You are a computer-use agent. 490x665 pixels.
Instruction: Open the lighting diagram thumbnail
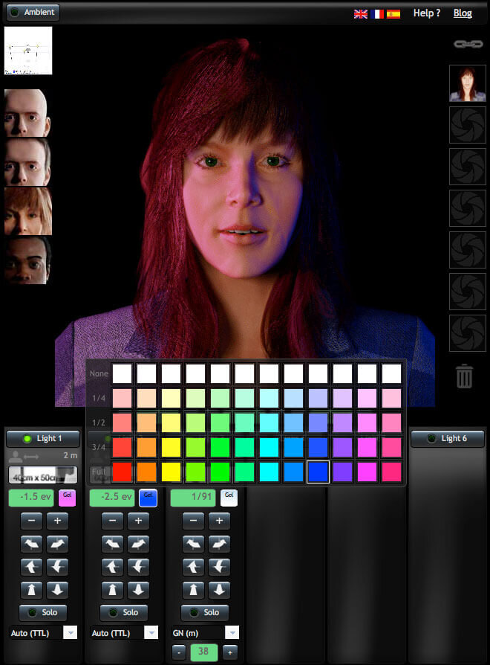click(x=28, y=51)
